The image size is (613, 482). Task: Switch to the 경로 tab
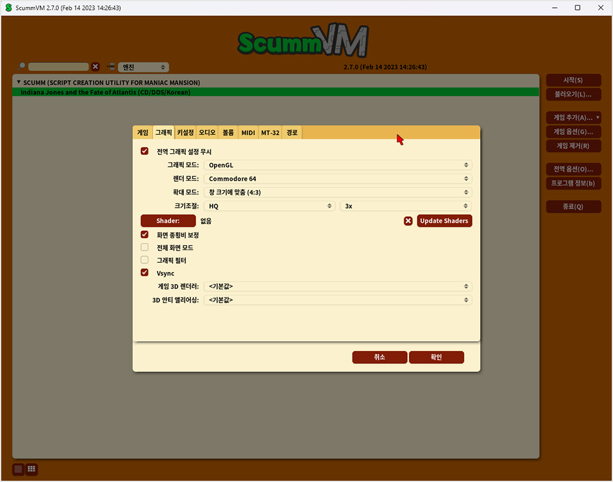point(292,132)
